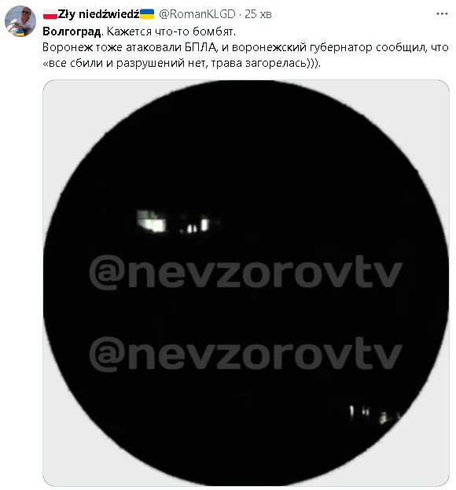Open the three-dot more options menu
The width and height of the screenshot is (456, 490).
(442, 13)
